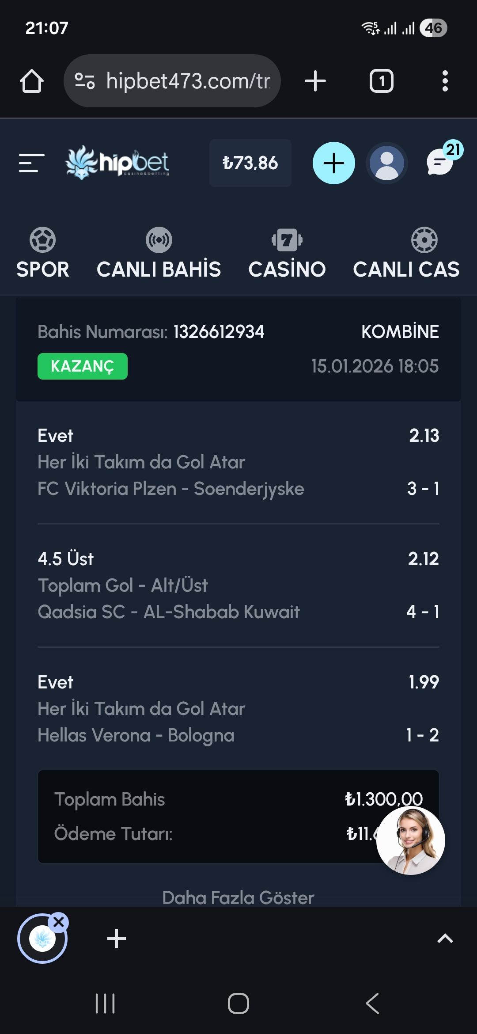Close the floating Hipbet bubble

(59, 922)
